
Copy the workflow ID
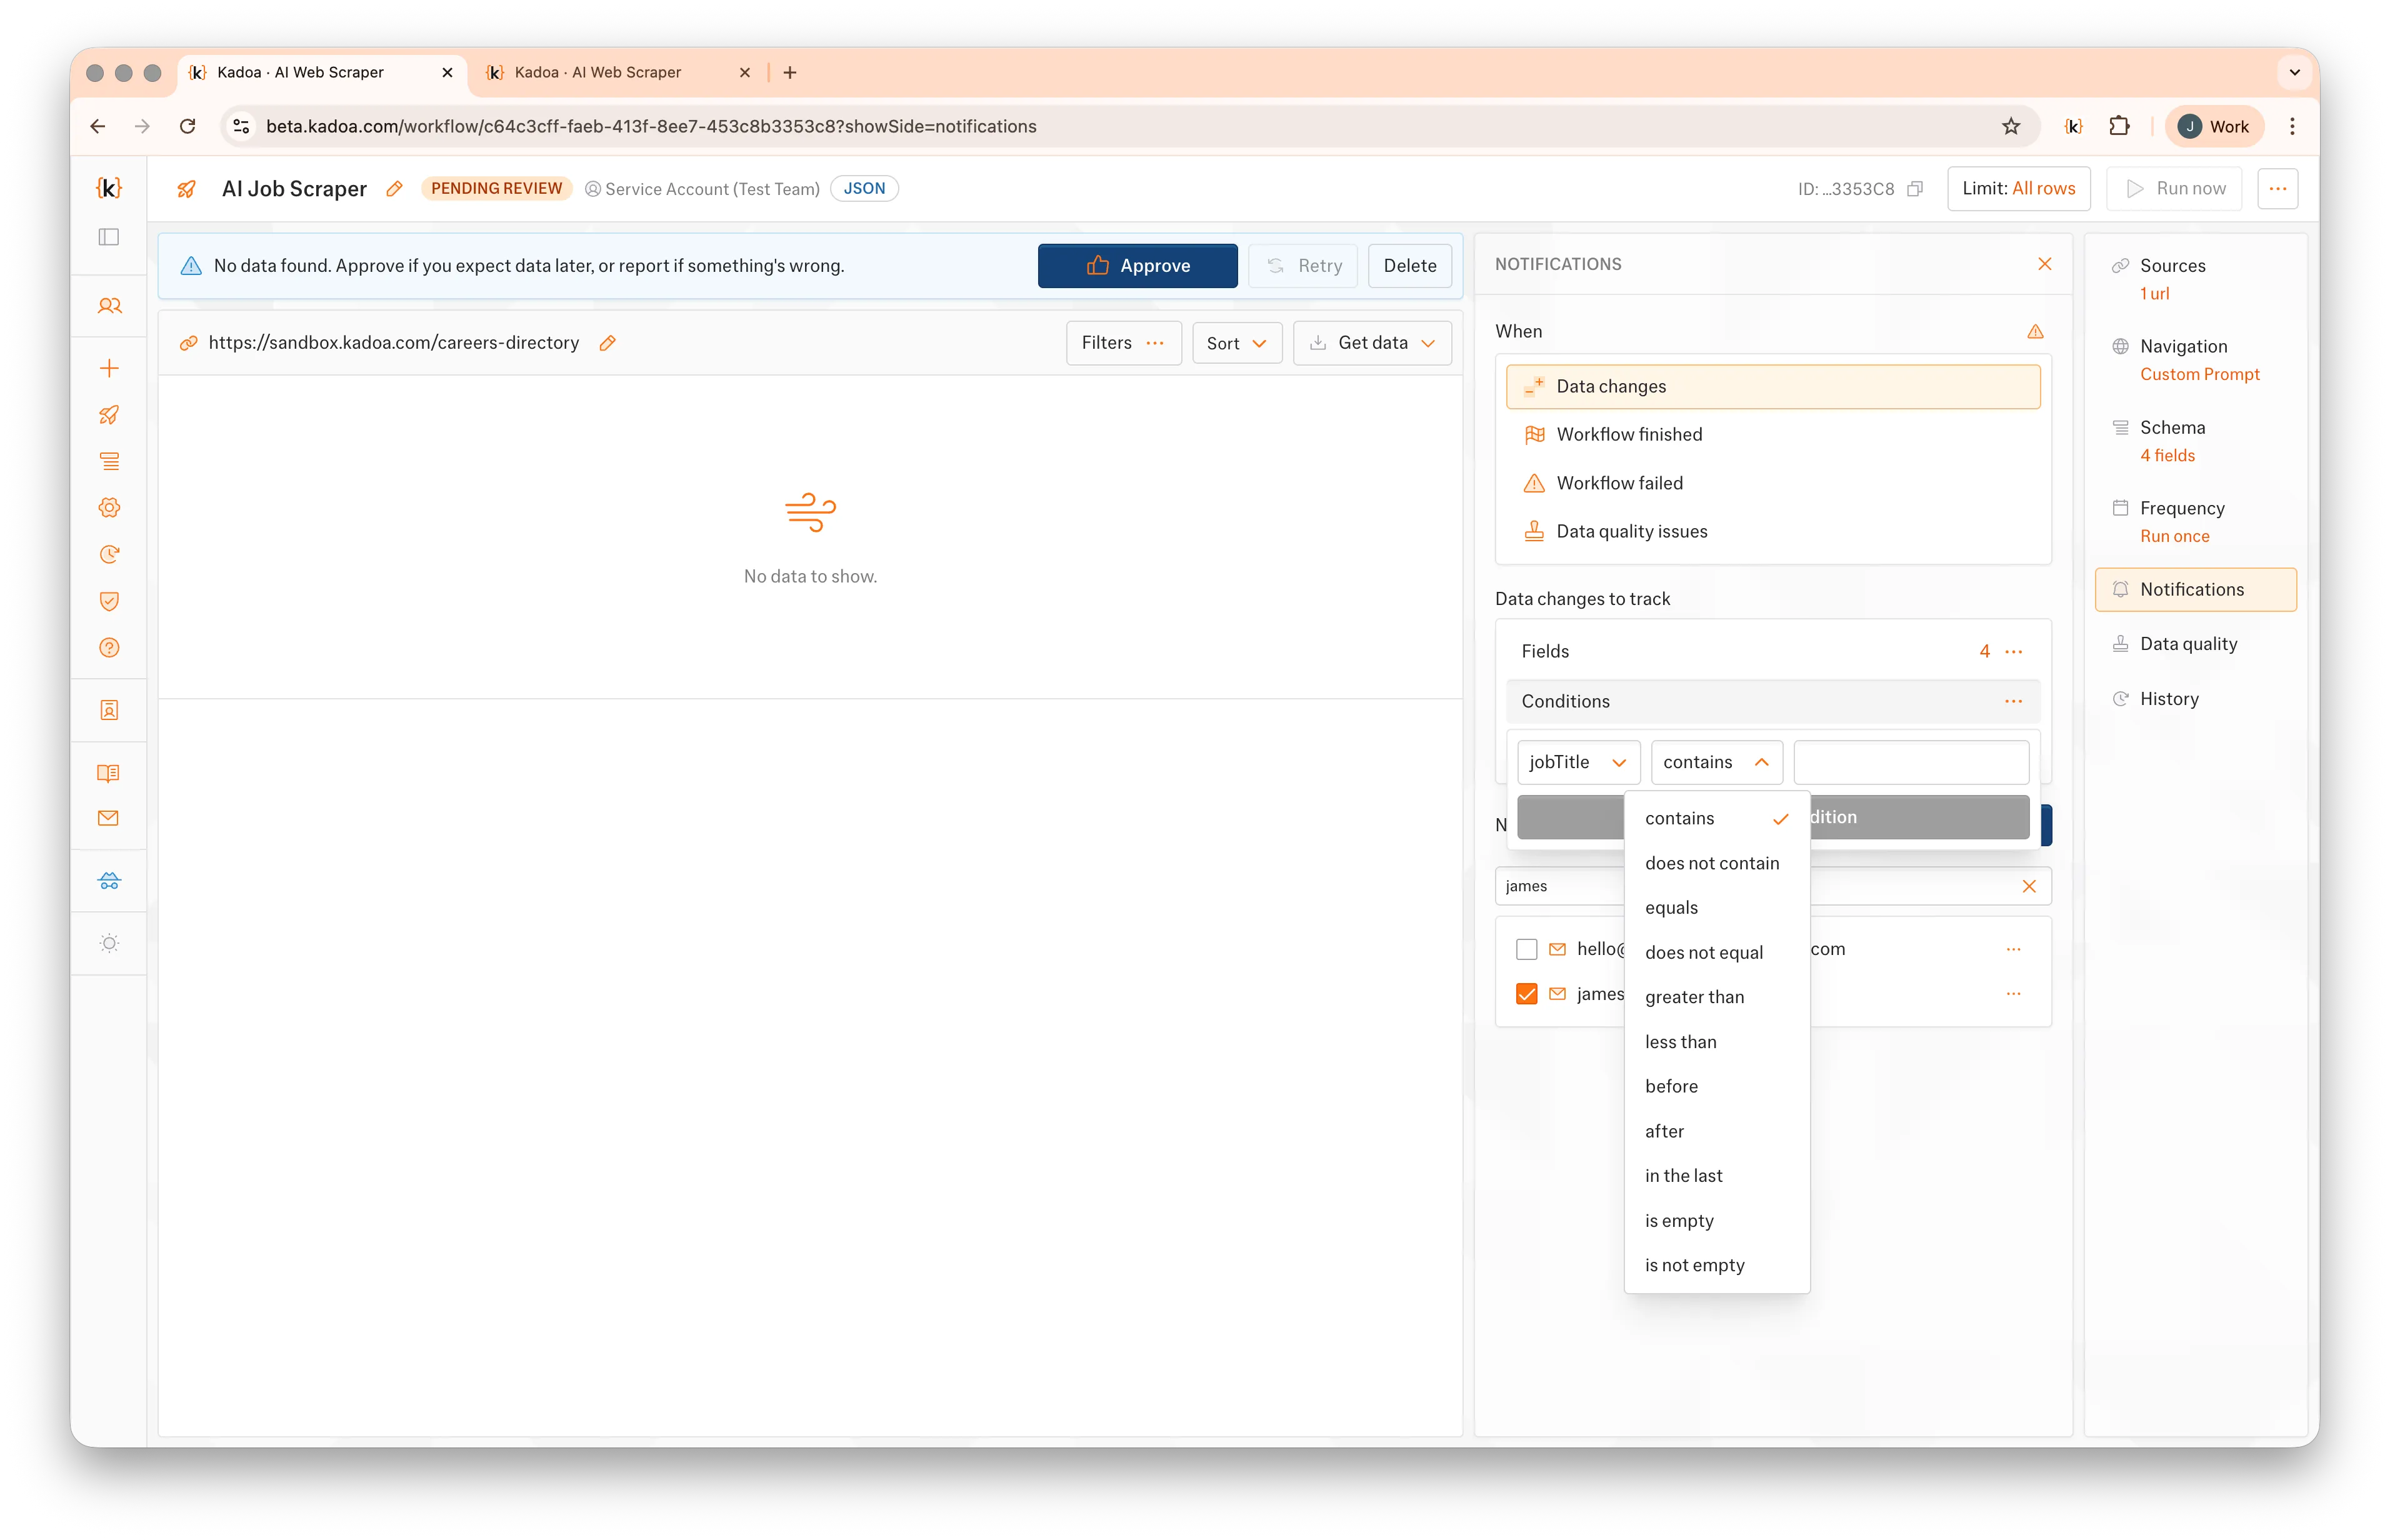point(1915,189)
